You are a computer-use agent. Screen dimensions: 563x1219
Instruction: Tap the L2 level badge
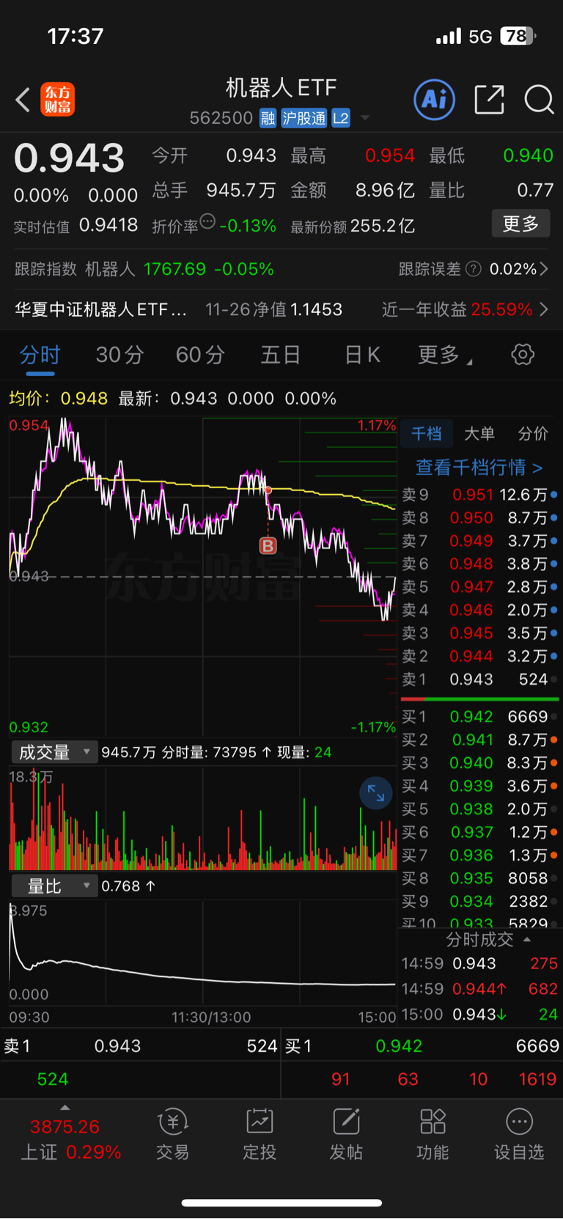coord(341,118)
